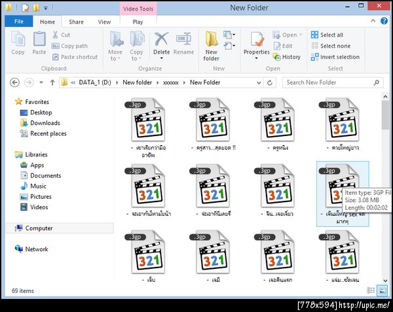Select the Home ribbon tab
This screenshot has height=312, width=393.
[x=47, y=22]
